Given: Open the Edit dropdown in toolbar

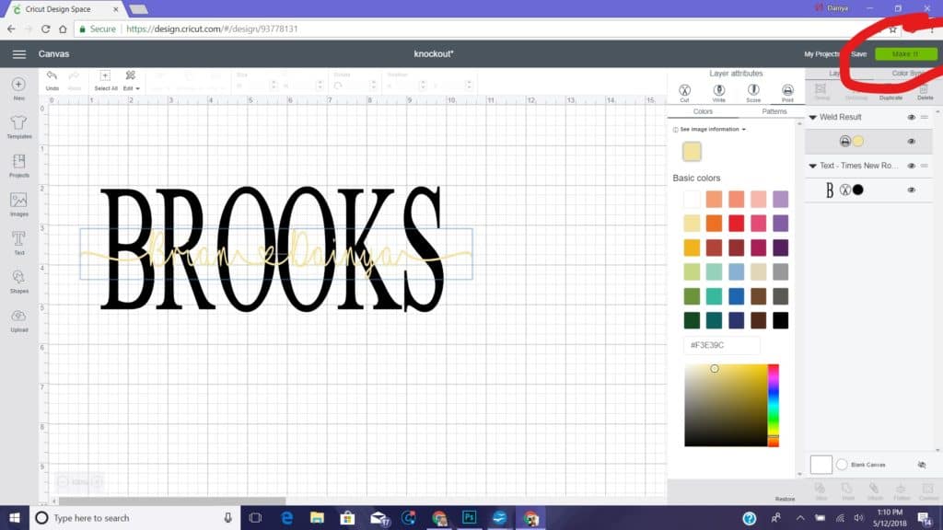Looking at the screenshot, I should click(x=131, y=79).
